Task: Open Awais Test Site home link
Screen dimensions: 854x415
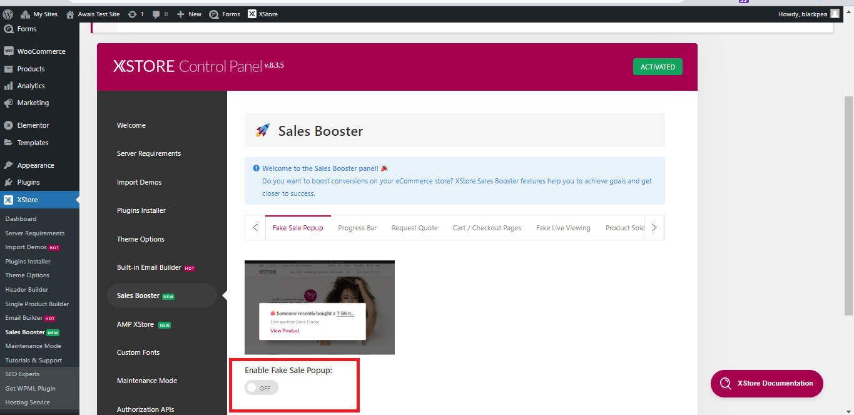Action: (x=93, y=14)
